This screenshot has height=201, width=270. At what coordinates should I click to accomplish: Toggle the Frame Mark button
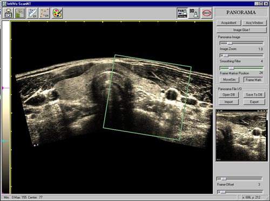(253, 80)
